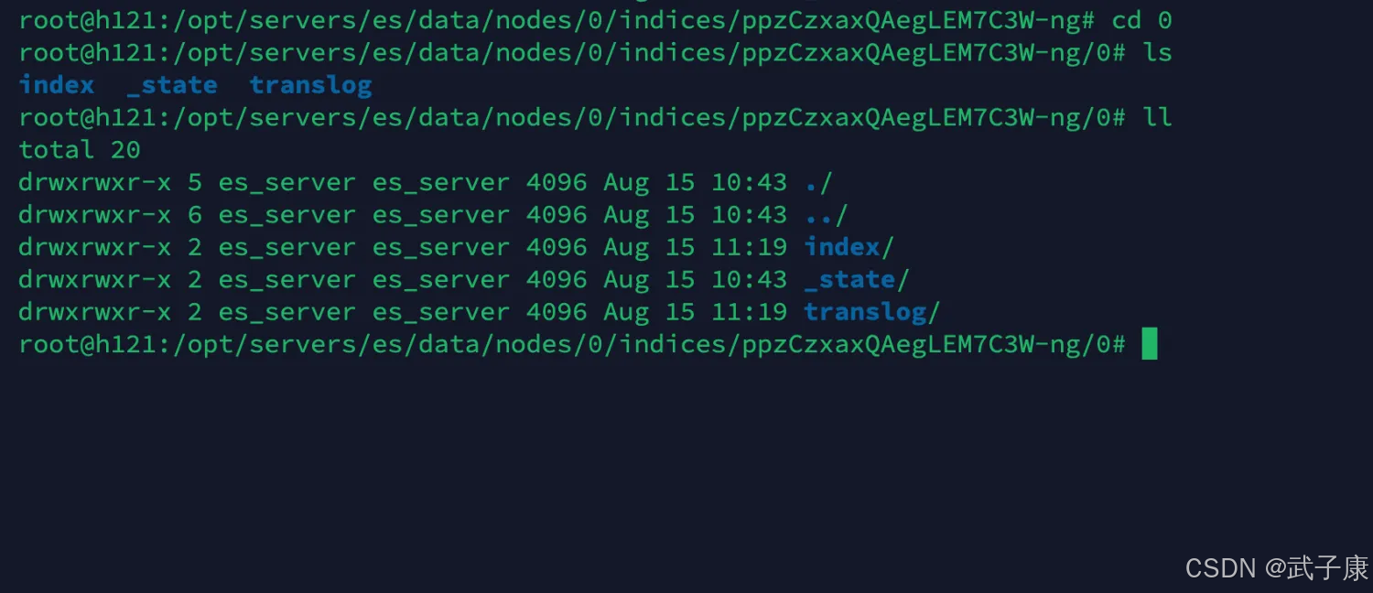Click the "ll" command text
The image size is (1373, 593).
pos(1157,117)
